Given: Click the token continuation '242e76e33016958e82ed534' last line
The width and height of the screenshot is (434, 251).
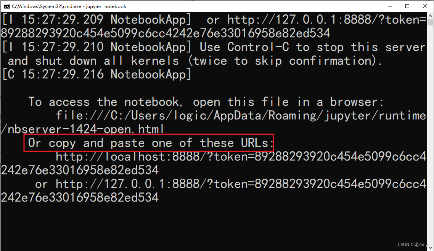Looking at the screenshot, I should coord(80,198).
